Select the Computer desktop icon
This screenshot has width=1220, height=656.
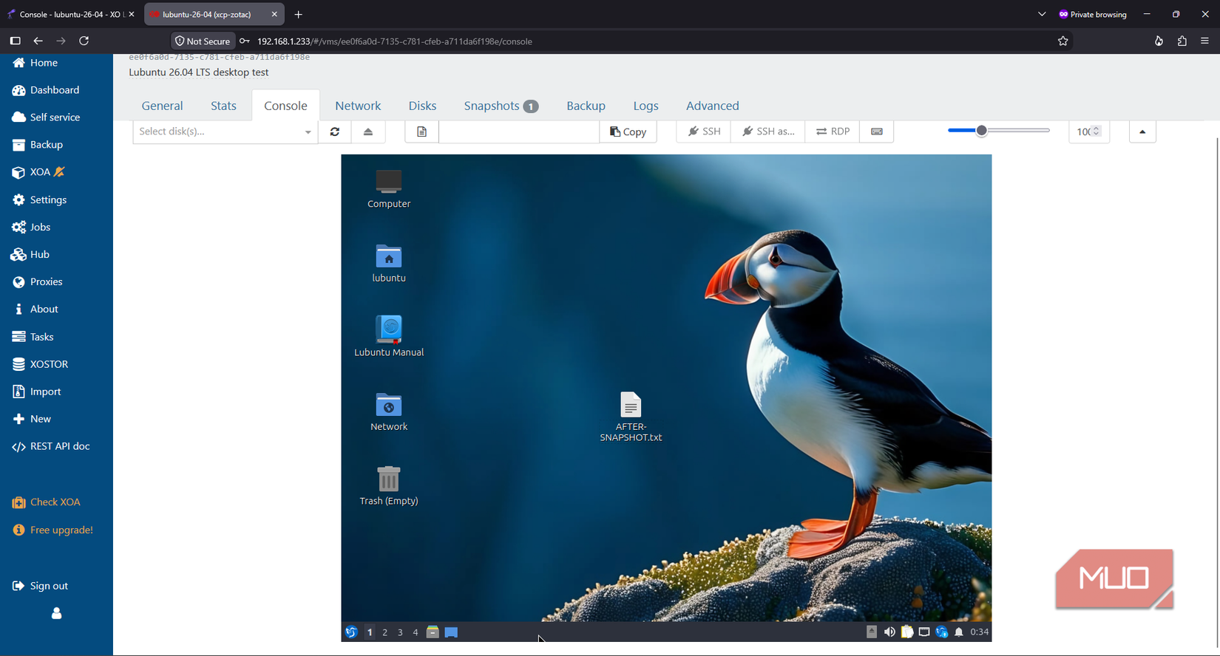(x=389, y=189)
